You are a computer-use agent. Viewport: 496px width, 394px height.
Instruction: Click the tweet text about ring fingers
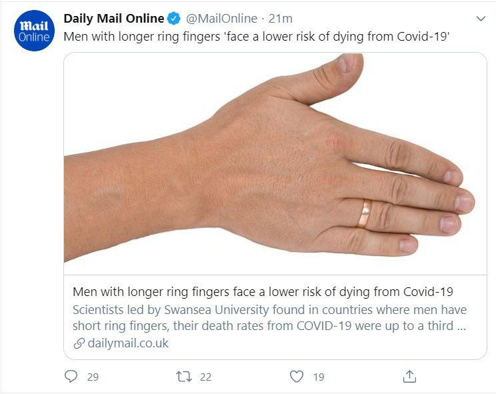pyautogui.click(x=257, y=37)
